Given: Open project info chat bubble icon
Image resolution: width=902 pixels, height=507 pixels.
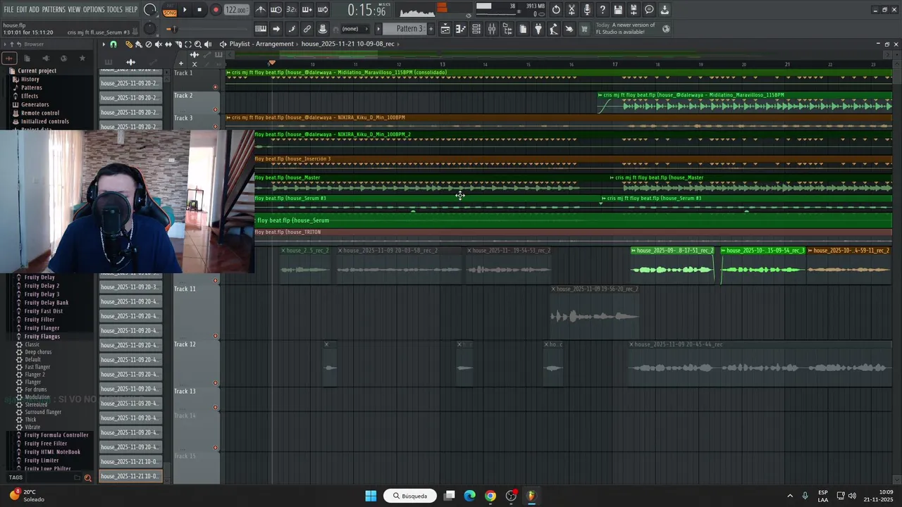Looking at the screenshot, I should 649,10.
